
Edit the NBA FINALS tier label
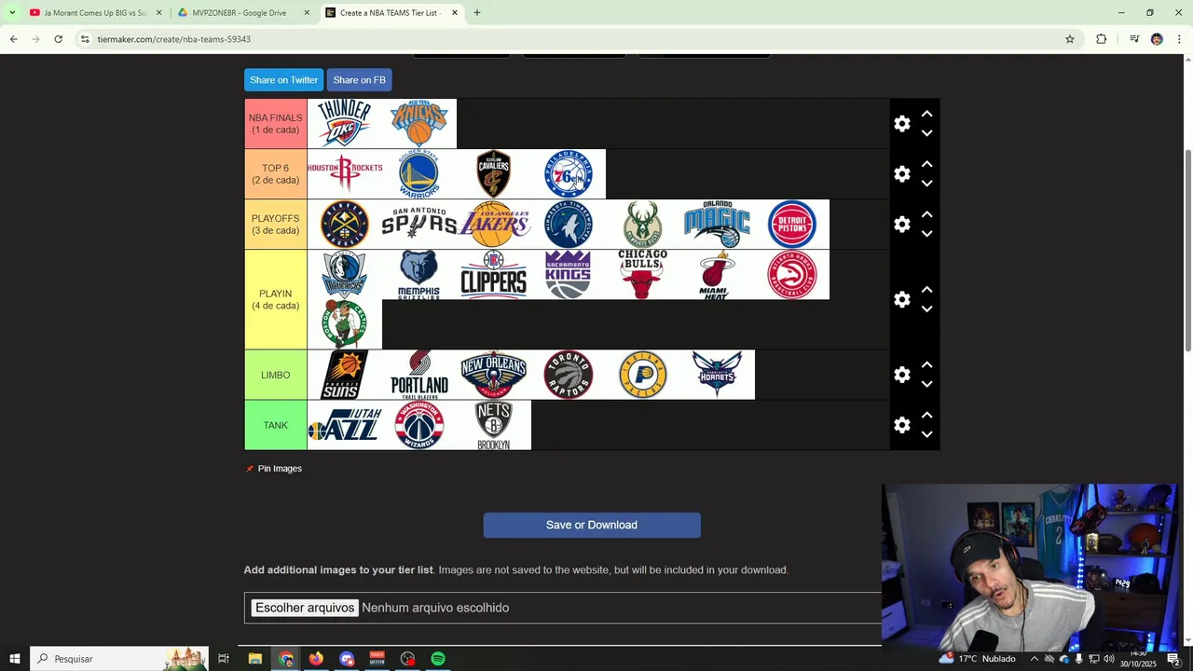276,124
